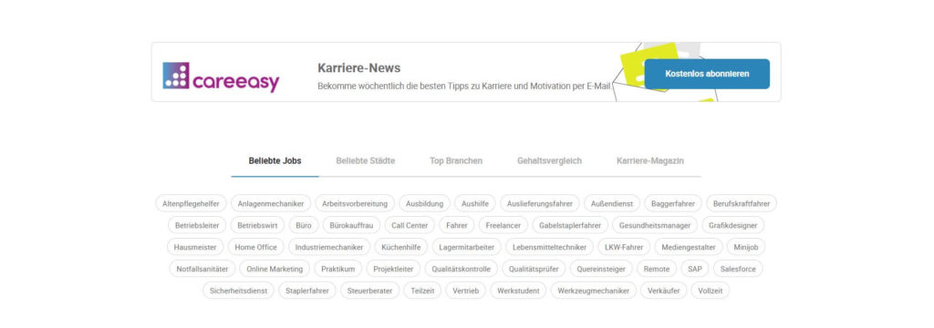Image resolution: width=934 pixels, height=328 pixels.
Task: Open the Küchenhilfe tag
Action: click(401, 247)
